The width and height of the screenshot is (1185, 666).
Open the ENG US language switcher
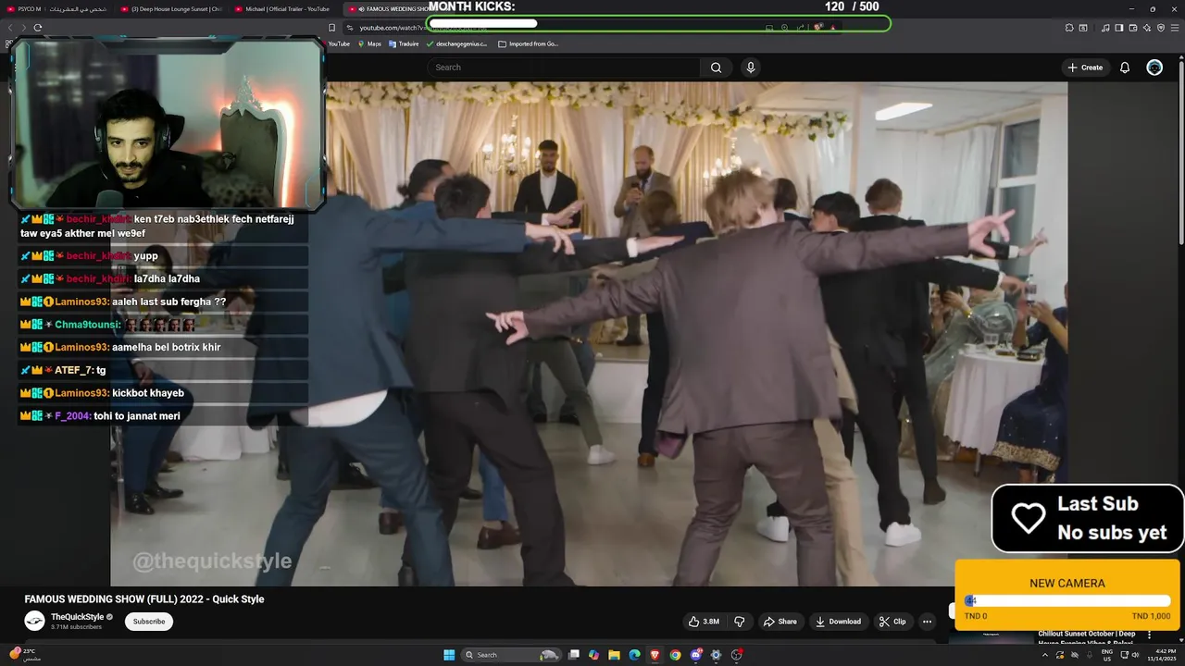click(x=1107, y=655)
